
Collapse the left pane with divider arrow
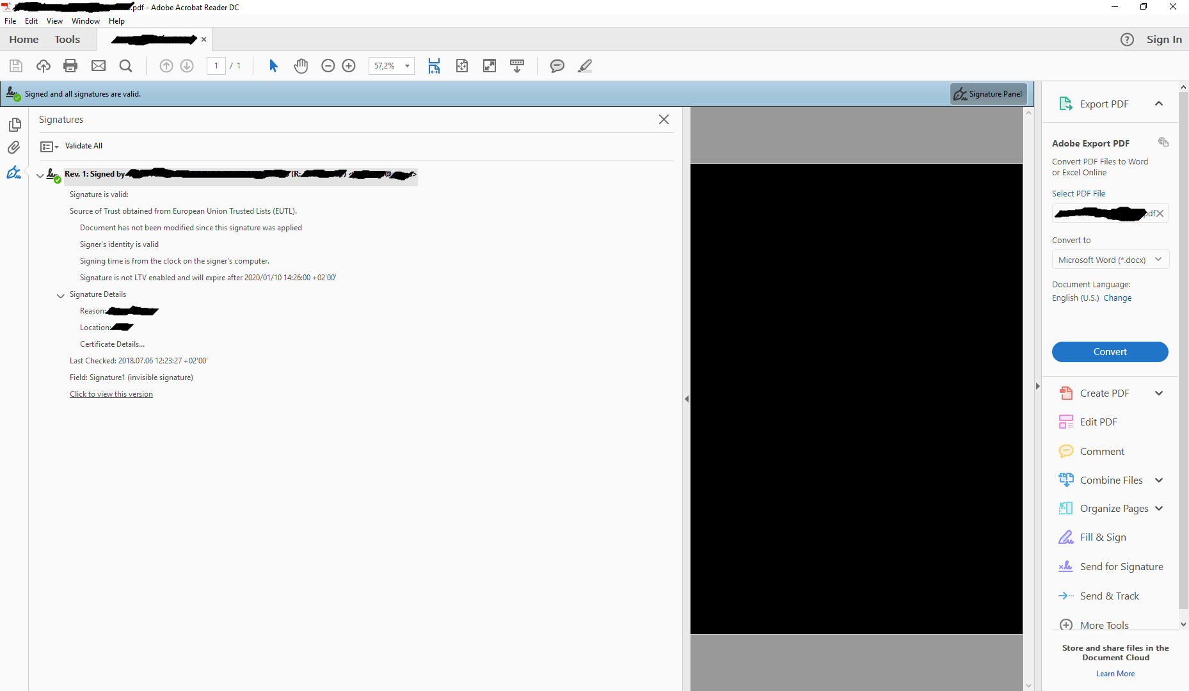tap(687, 399)
